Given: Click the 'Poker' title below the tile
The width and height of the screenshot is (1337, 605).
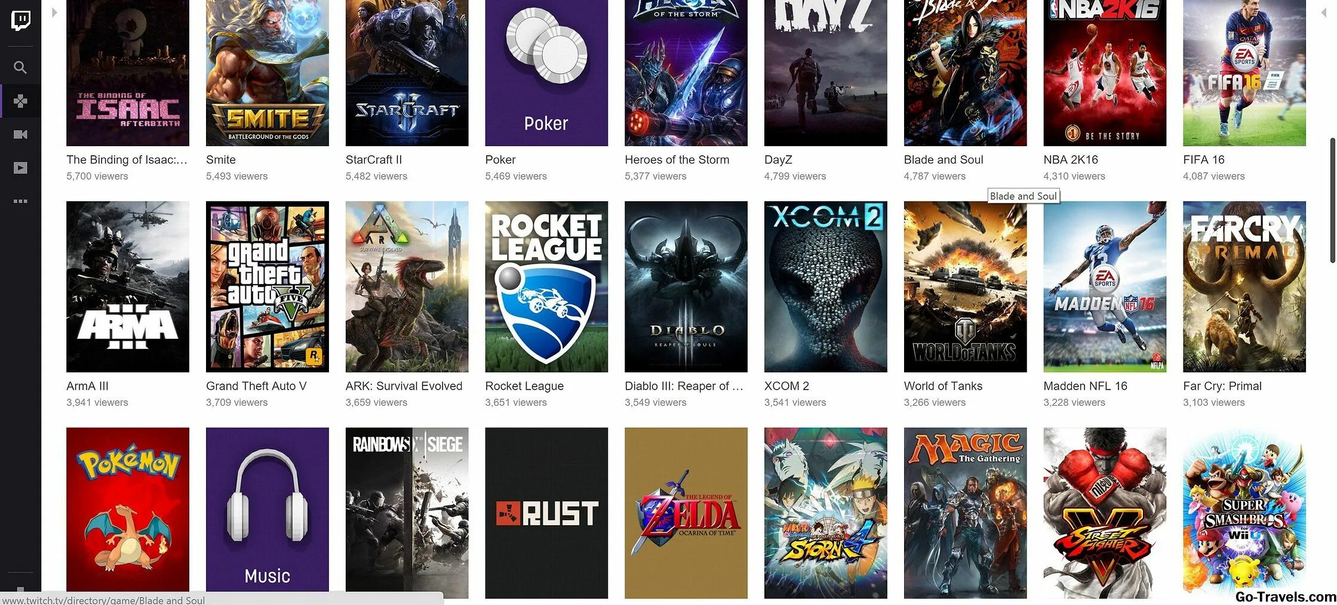Looking at the screenshot, I should click(x=500, y=160).
